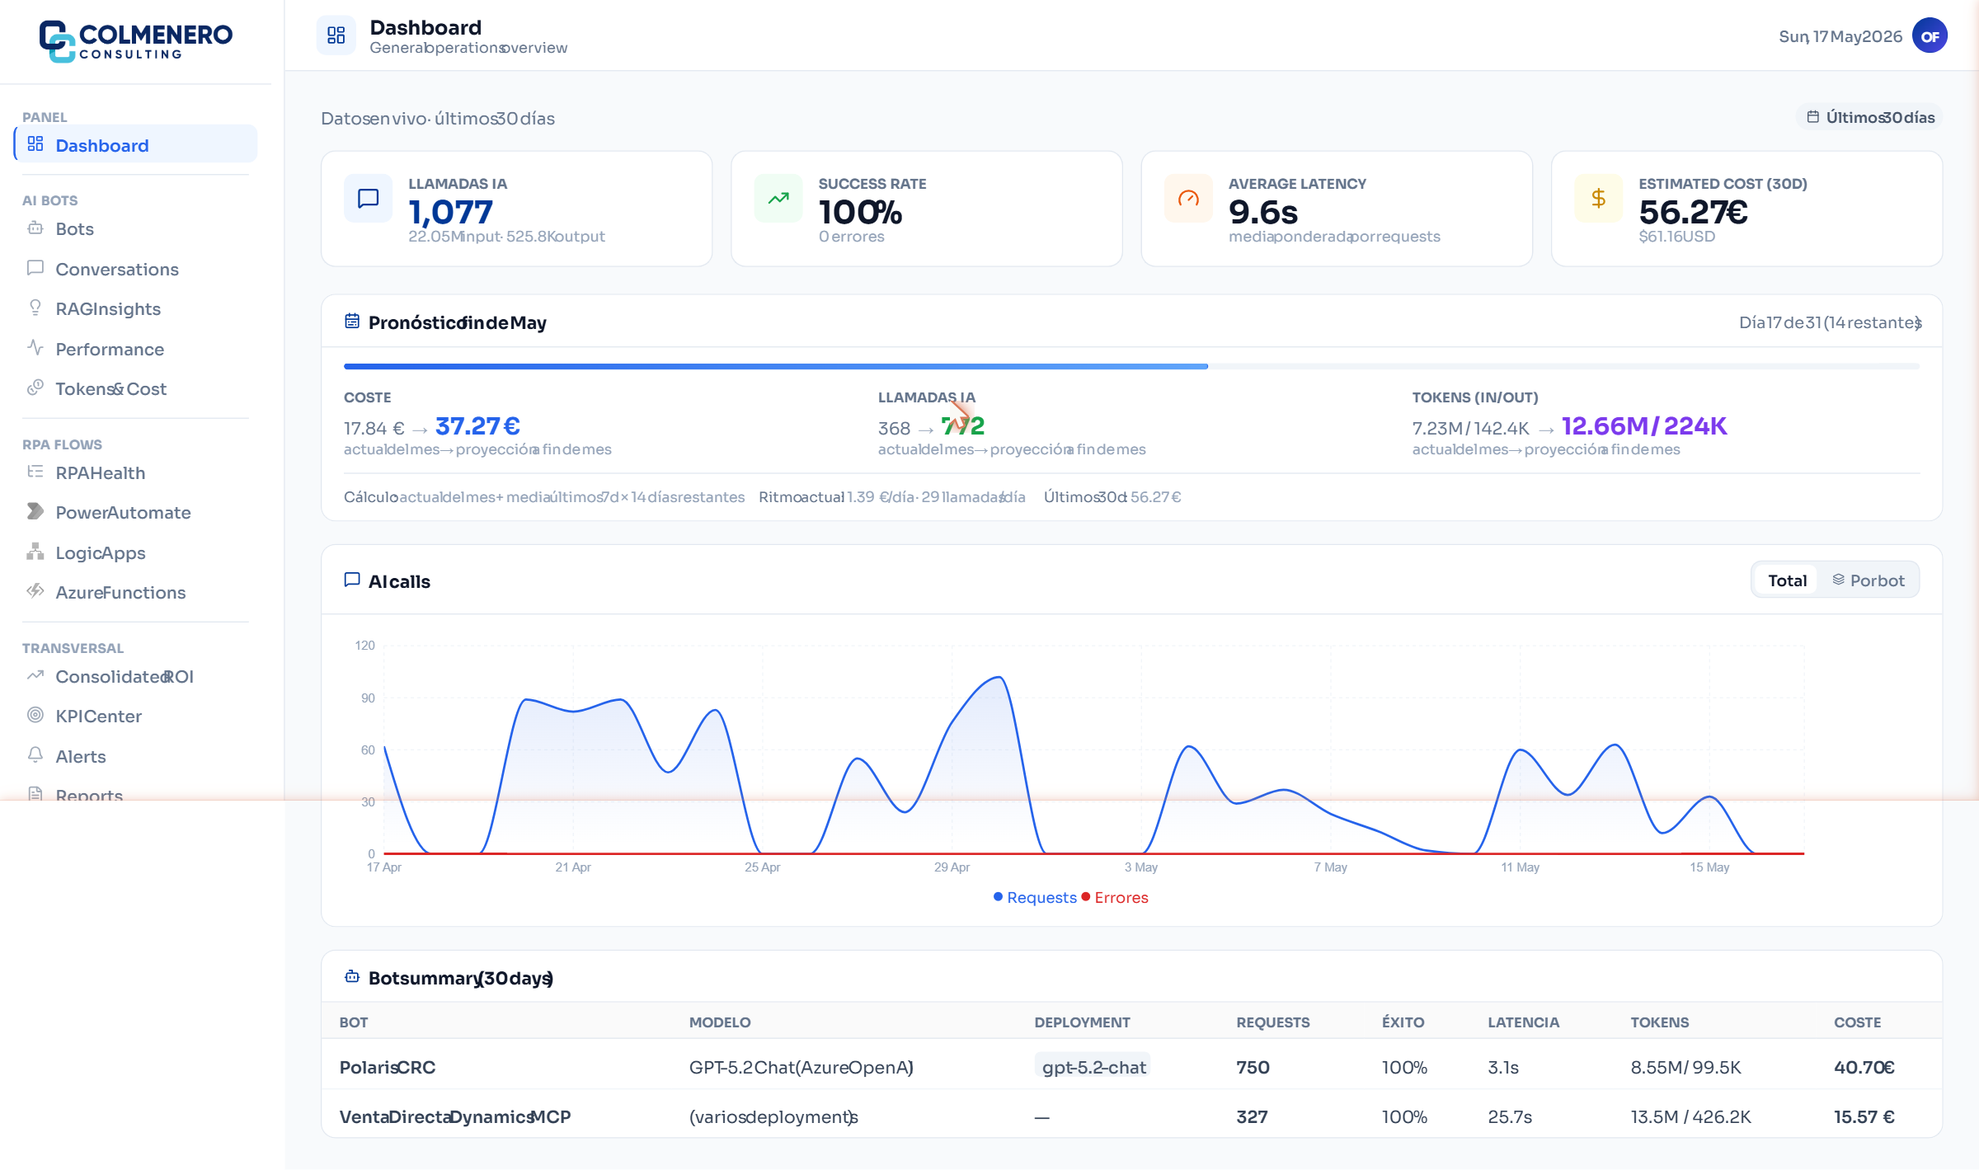Click the 56.27 € estimated cost value
1979x1170 pixels.
[1693, 212]
